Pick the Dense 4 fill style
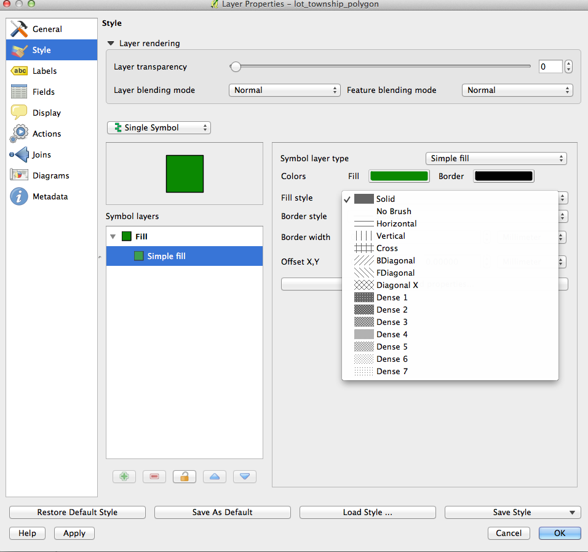Screen dimensions: 588x552 point(392,334)
